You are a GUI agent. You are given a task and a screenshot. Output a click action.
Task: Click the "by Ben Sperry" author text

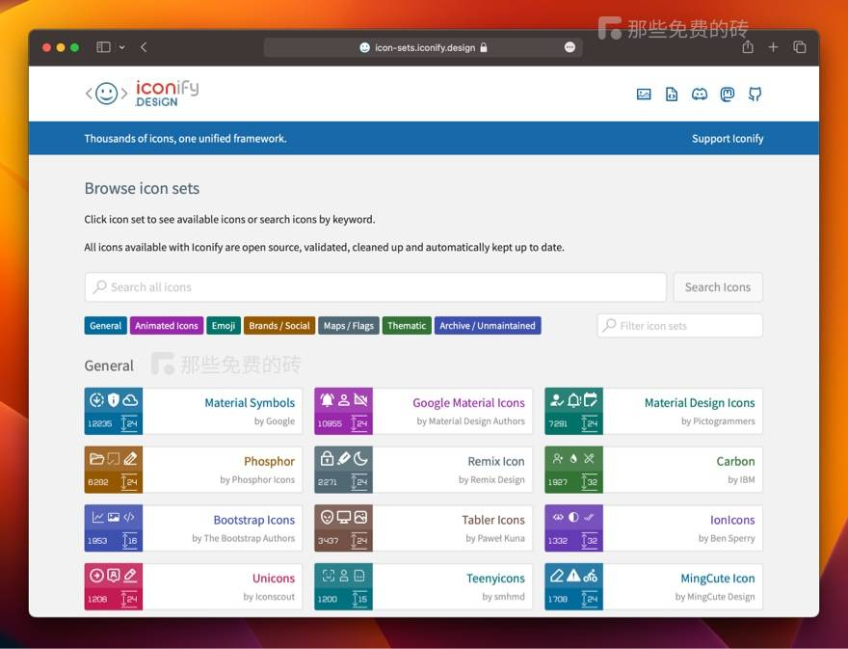coord(727,538)
